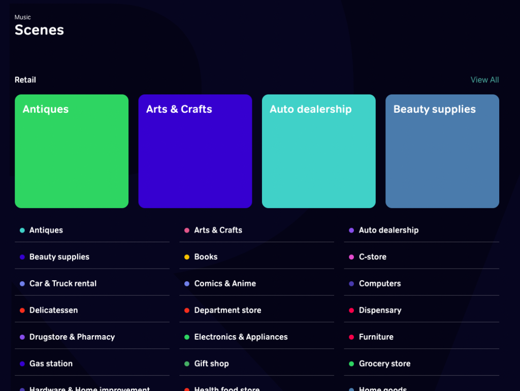Image resolution: width=520 pixels, height=391 pixels.
Task: Open the green Antiques scene card
Action: [x=72, y=151]
